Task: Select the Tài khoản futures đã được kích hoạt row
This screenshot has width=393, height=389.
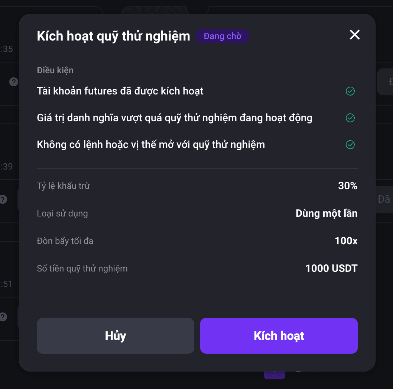Action: pos(197,91)
